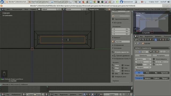Open the Рендер Cycles engine dropdown
The image size is (171, 96).
(97, 9)
